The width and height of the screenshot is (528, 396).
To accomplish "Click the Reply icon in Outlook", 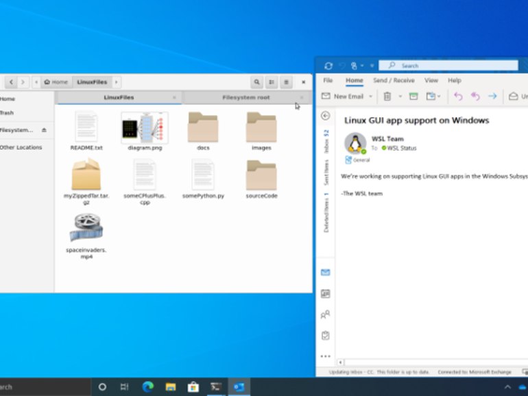I will pyautogui.click(x=458, y=97).
